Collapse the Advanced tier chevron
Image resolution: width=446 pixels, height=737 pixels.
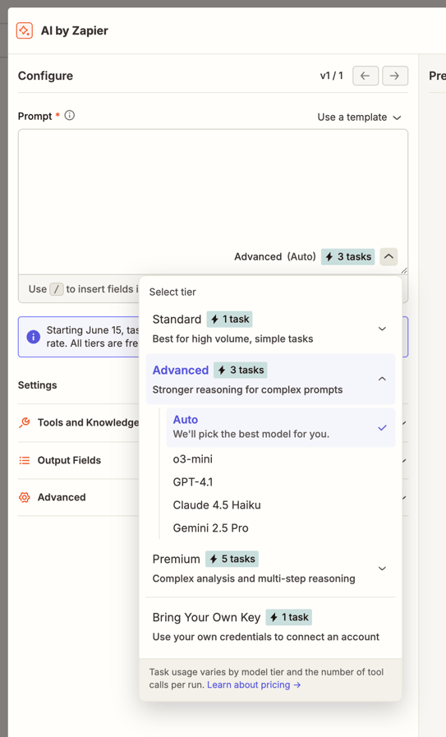tap(382, 379)
